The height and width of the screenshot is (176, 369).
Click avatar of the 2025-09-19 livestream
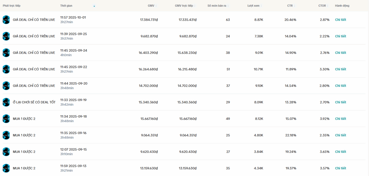pos(6,102)
